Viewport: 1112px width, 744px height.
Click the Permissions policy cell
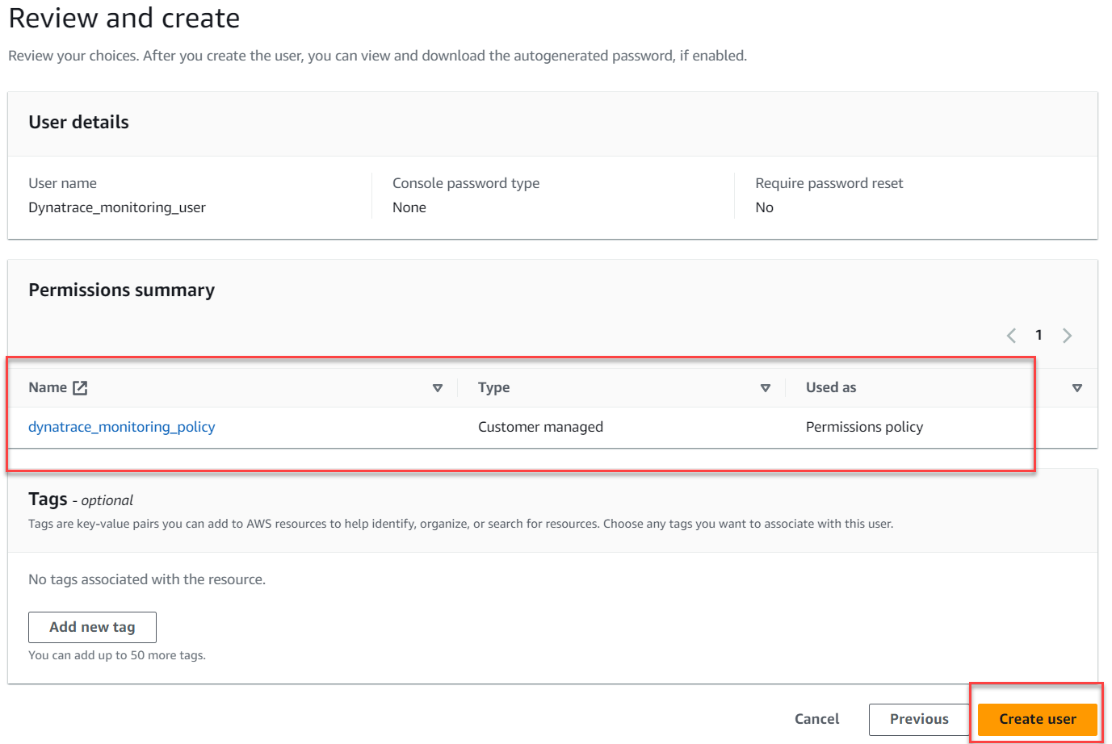pyautogui.click(x=864, y=427)
